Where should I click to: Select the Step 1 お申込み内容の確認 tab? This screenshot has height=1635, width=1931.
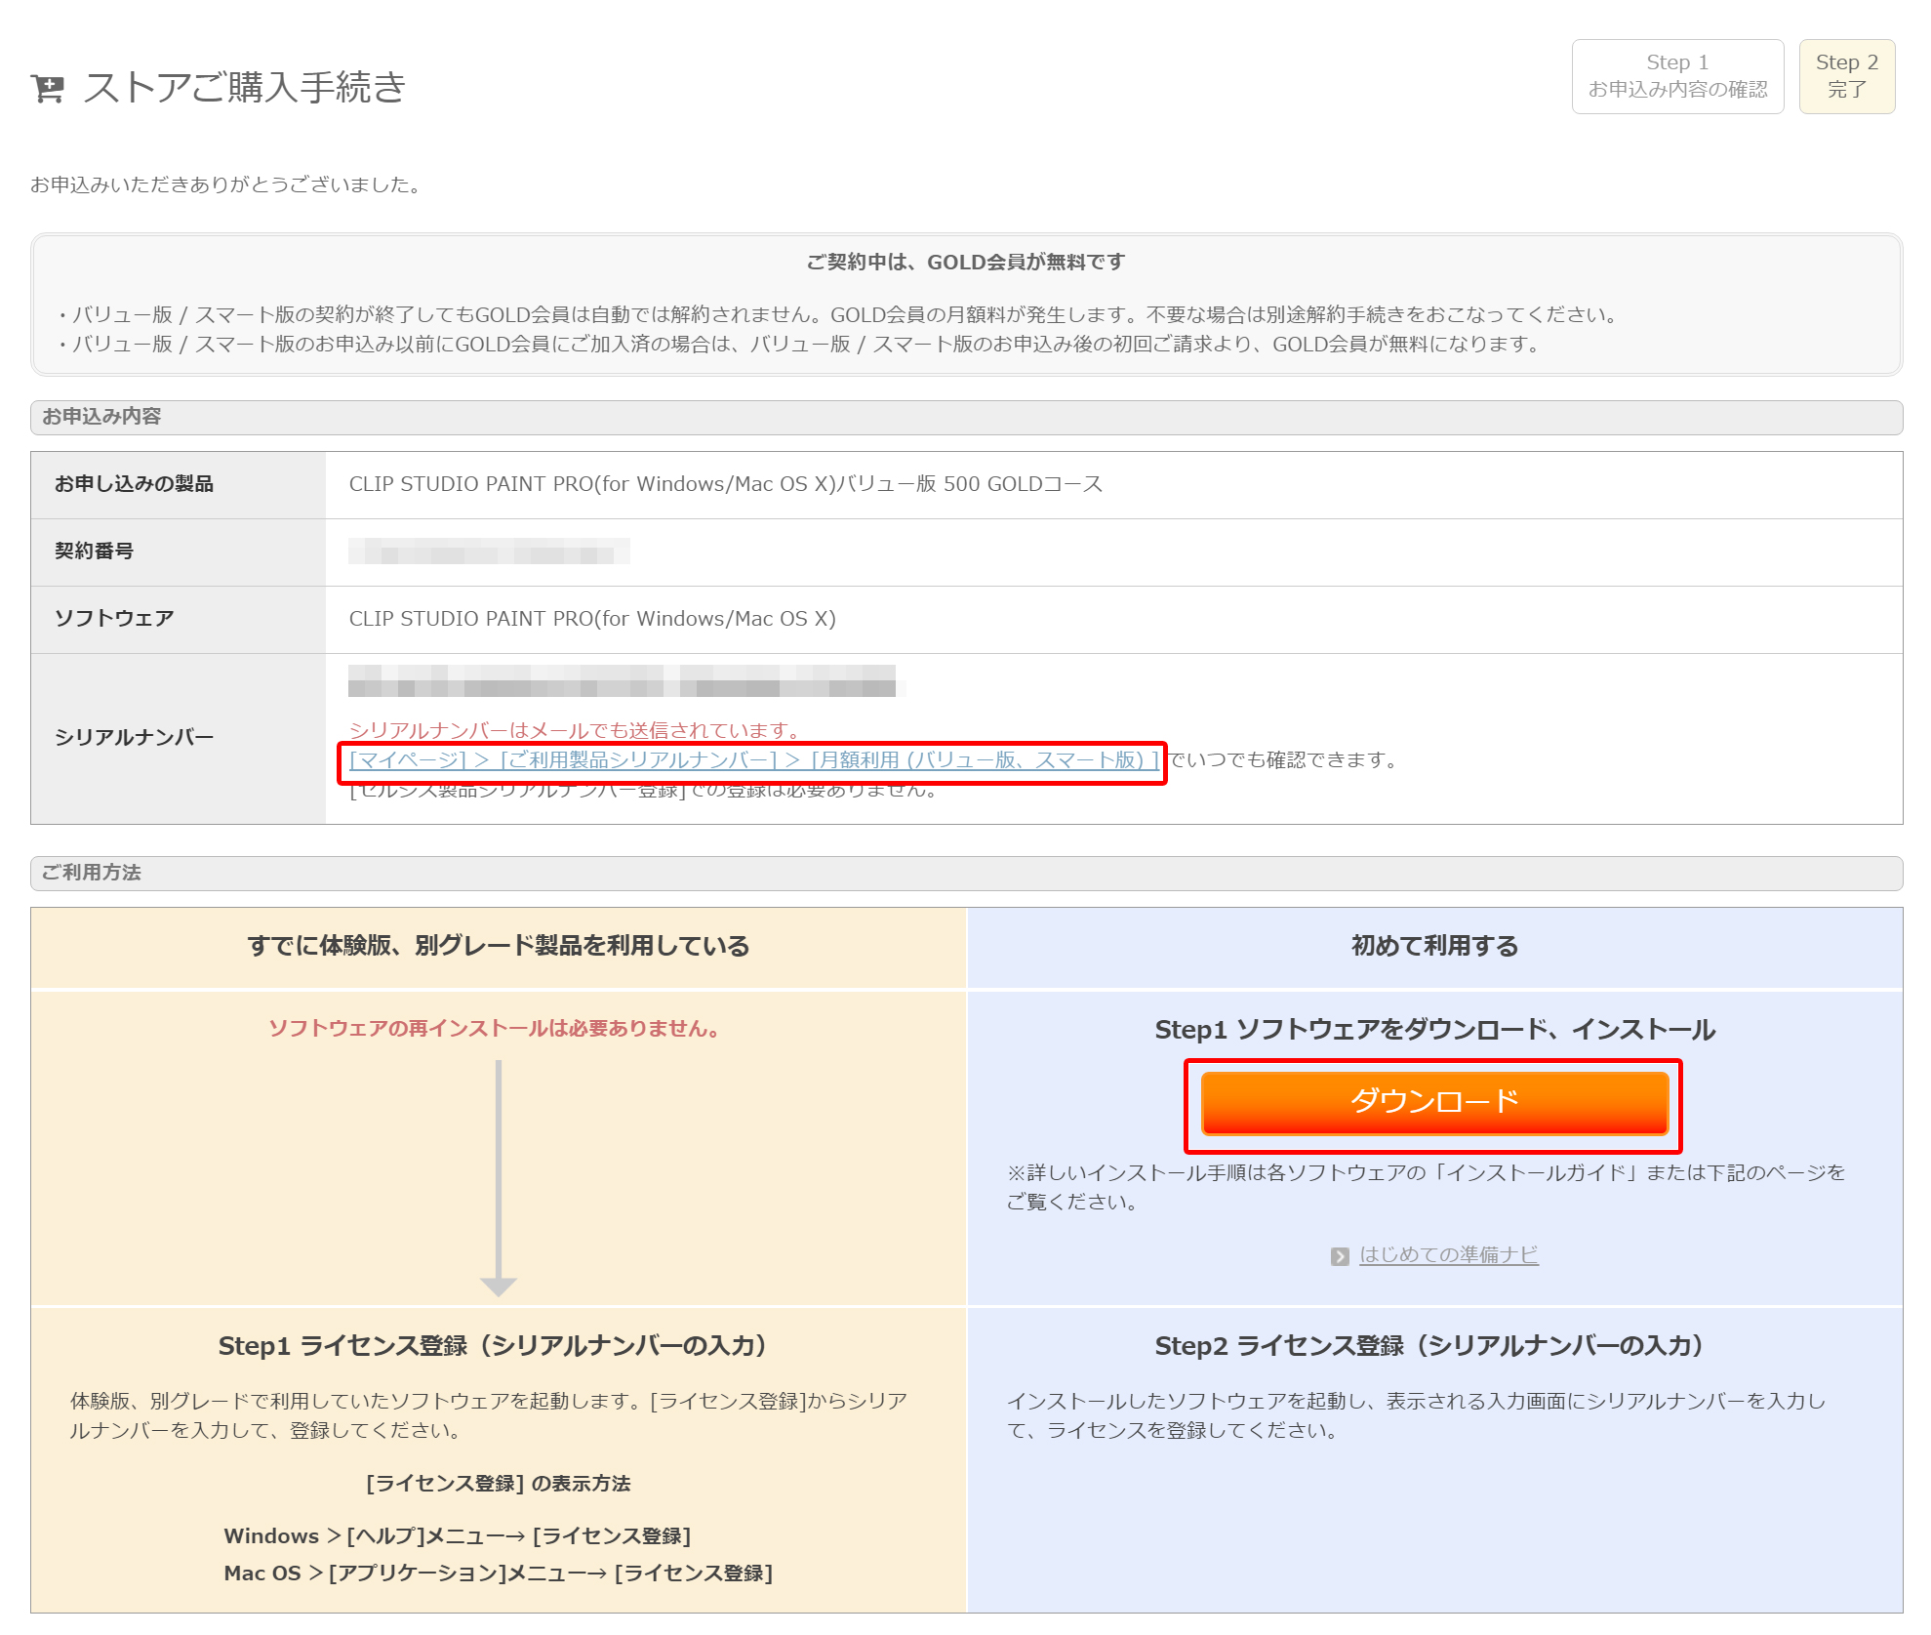1677,76
